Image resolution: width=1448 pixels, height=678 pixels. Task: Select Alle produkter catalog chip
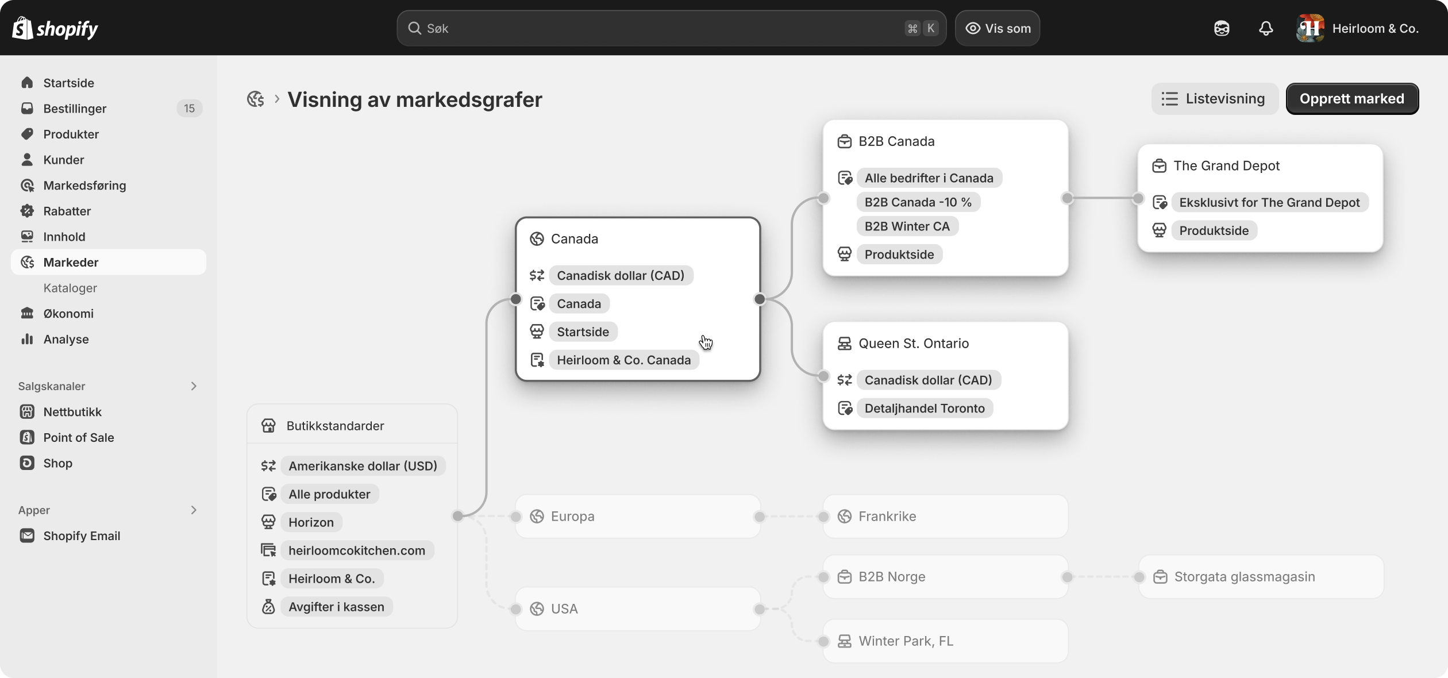click(x=329, y=494)
